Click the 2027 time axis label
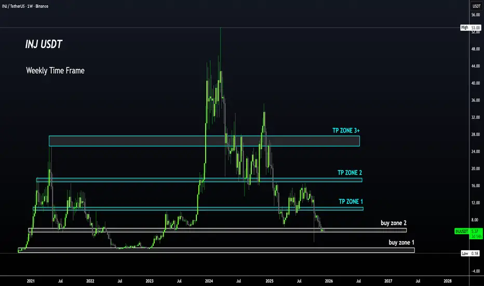Screen dimensions: 484x286 388,281
